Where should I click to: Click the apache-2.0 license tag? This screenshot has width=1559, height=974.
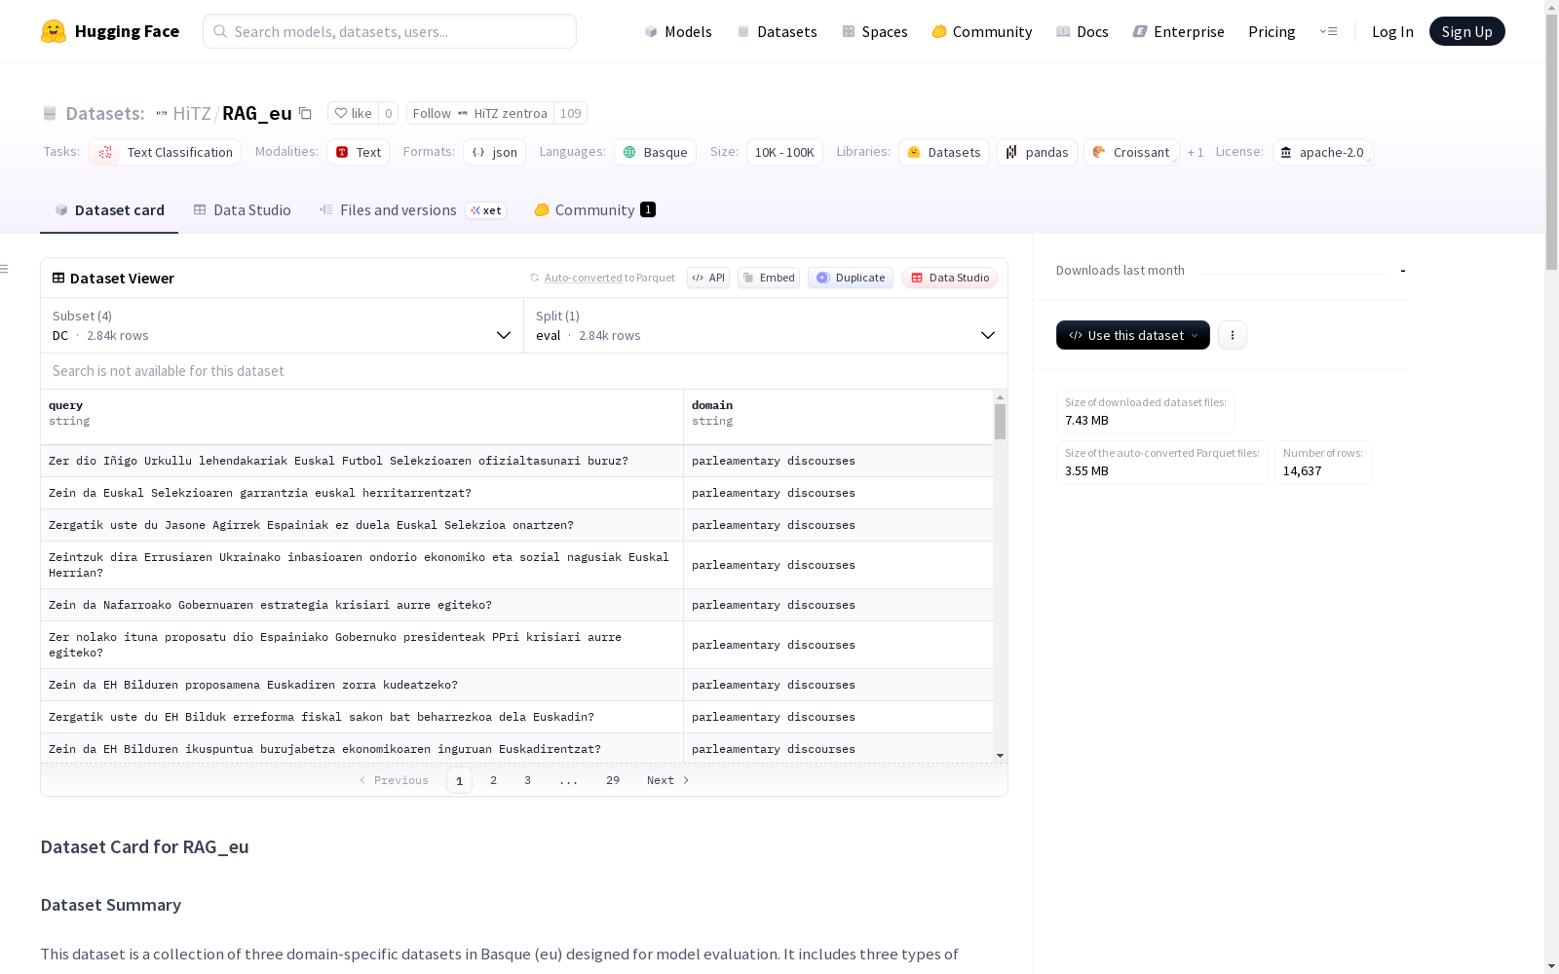click(1322, 152)
